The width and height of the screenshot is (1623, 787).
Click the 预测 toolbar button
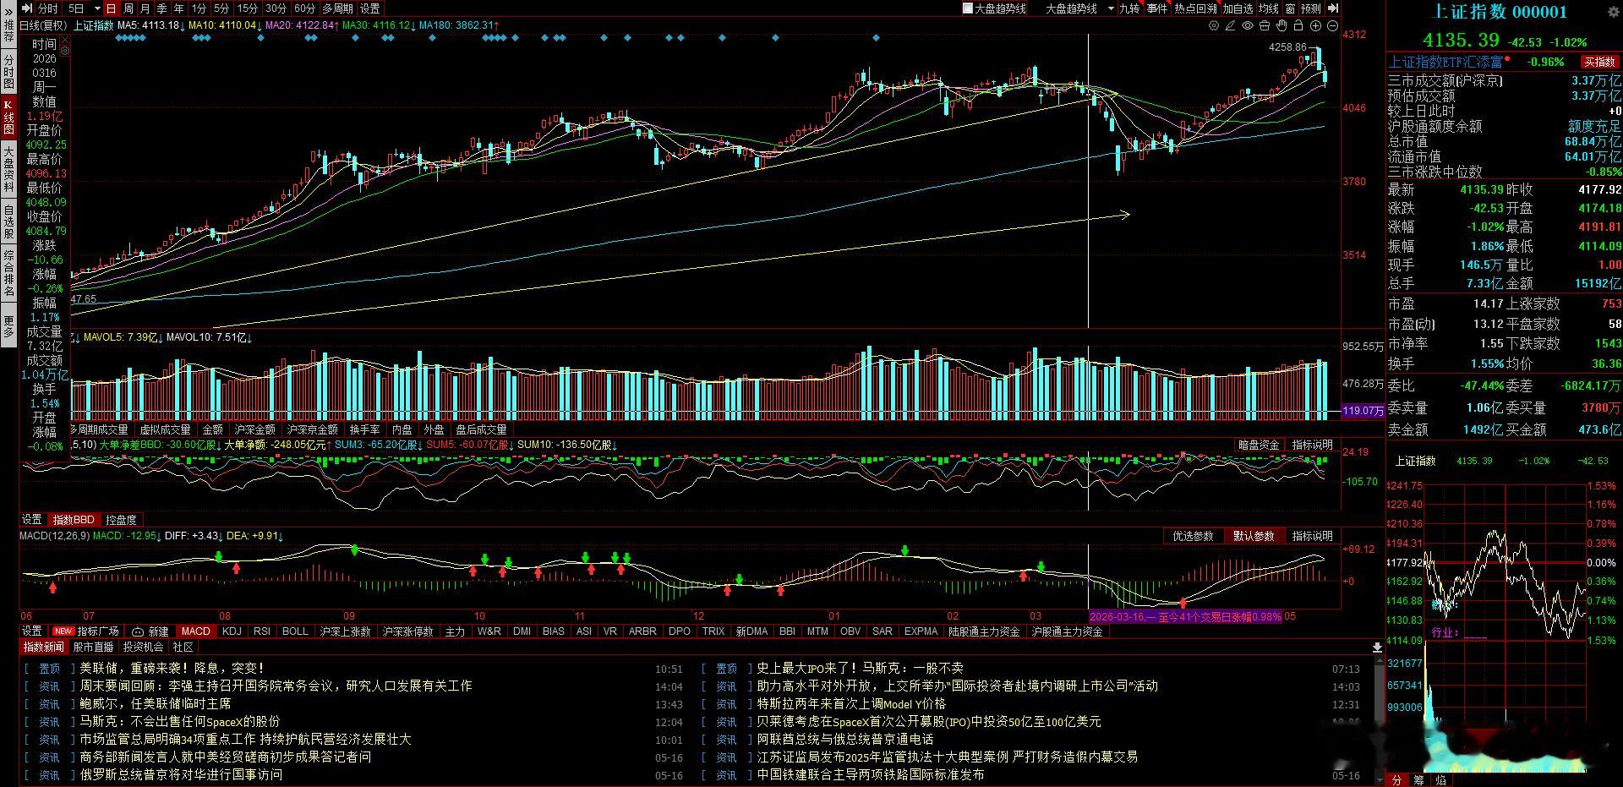click(x=1311, y=8)
